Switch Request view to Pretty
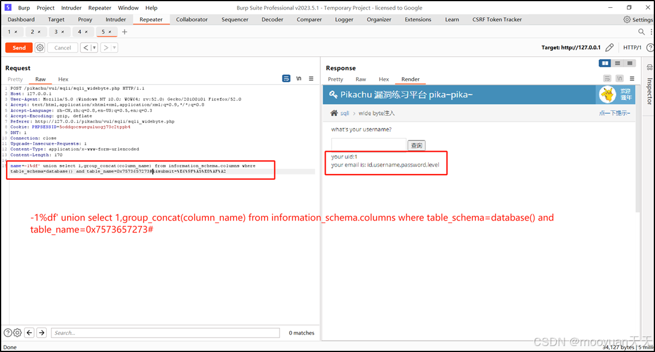The height and width of the screenshot is (352, 655). pyautogui.click(x=15, y=79)
